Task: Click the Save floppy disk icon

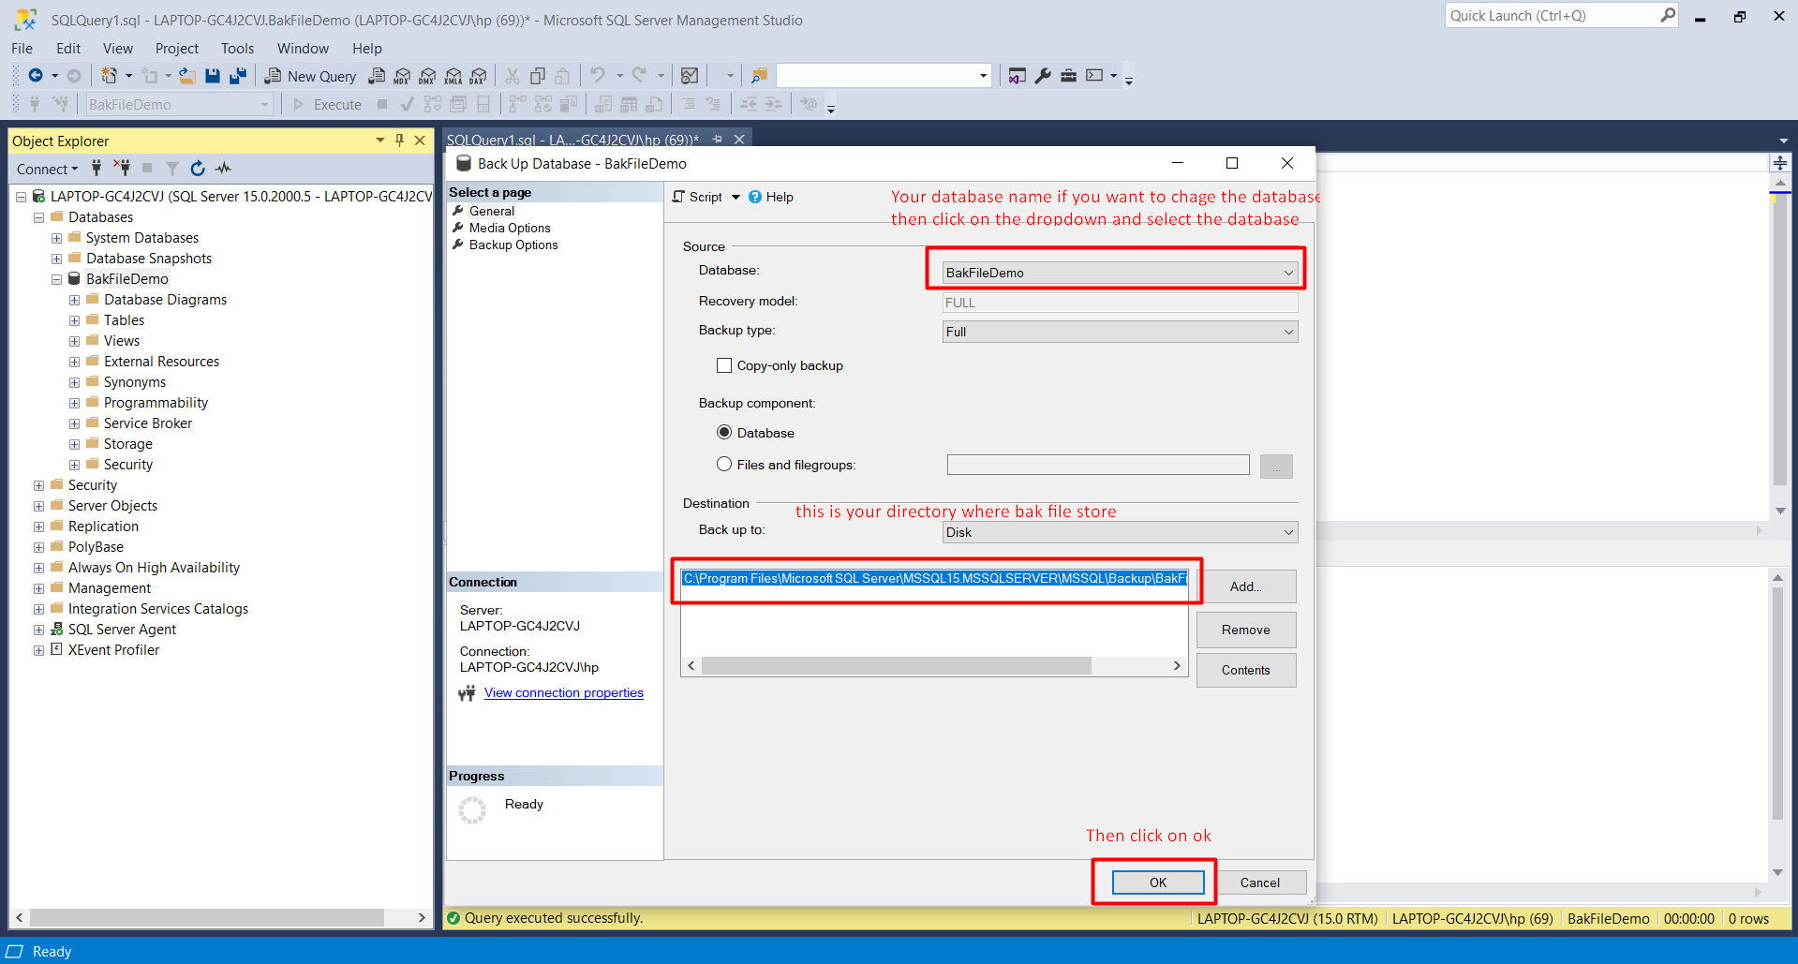Action: click(213, 76)
